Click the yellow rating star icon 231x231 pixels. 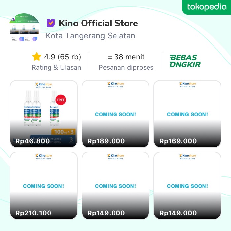pyautogui.click(x=36, y=57)
